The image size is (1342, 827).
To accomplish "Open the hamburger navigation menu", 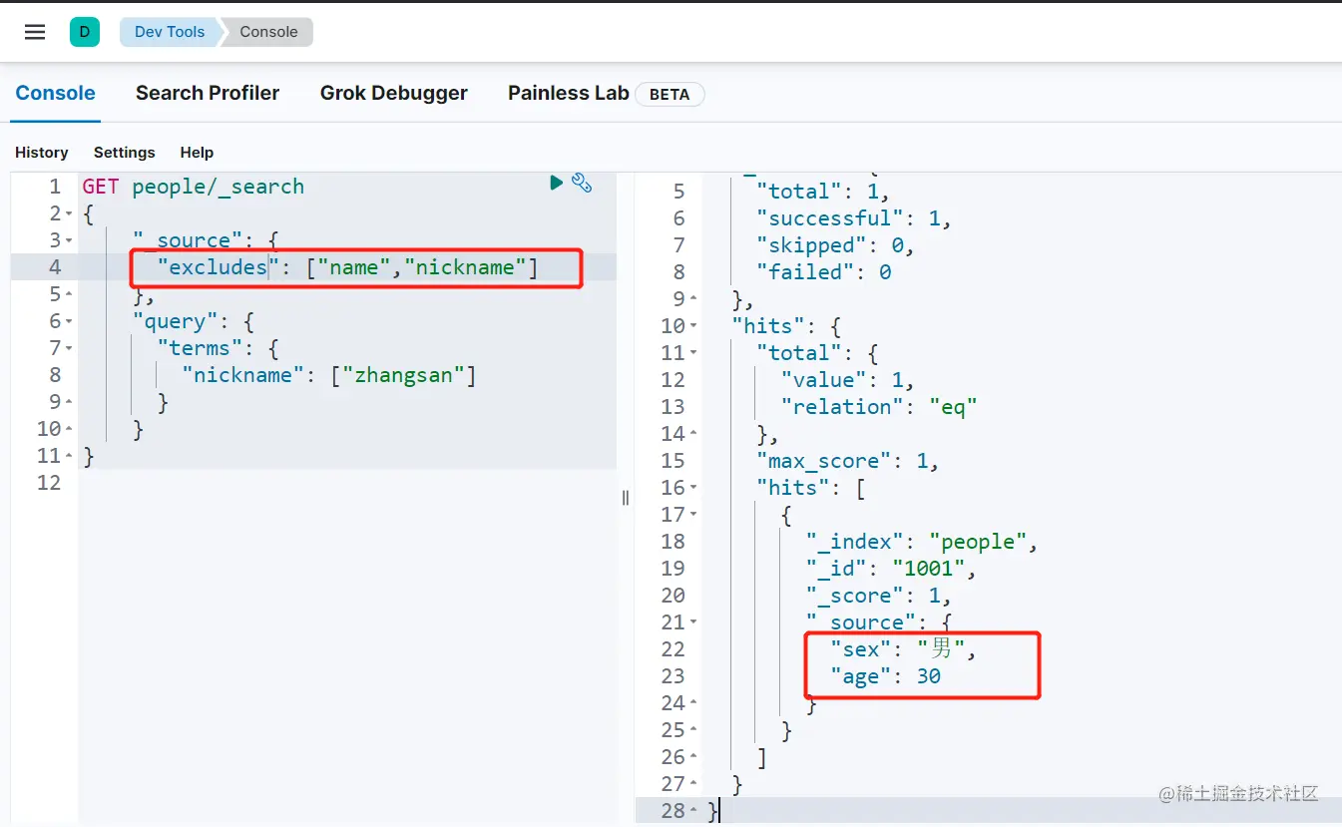I will click(x=35, y=32).
